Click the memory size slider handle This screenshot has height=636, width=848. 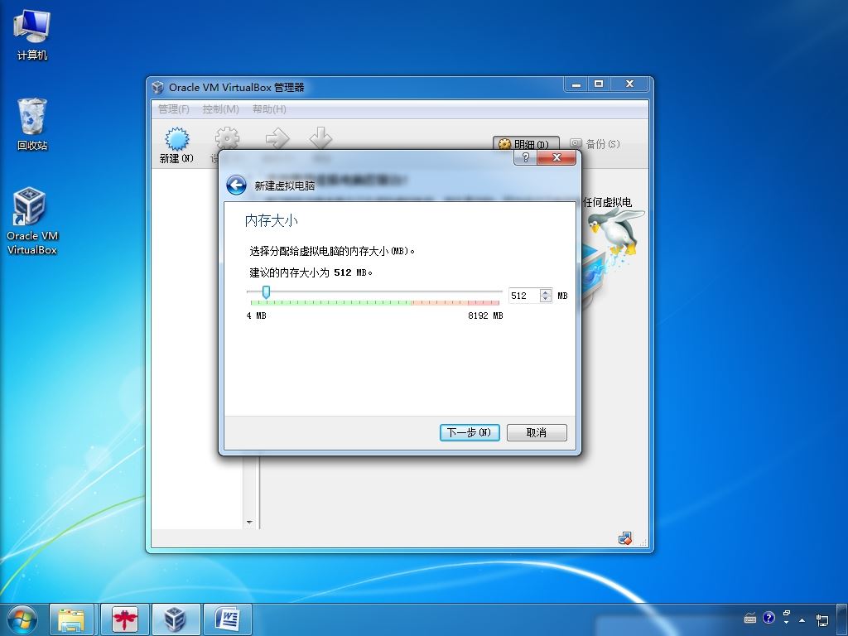[266, 292]
